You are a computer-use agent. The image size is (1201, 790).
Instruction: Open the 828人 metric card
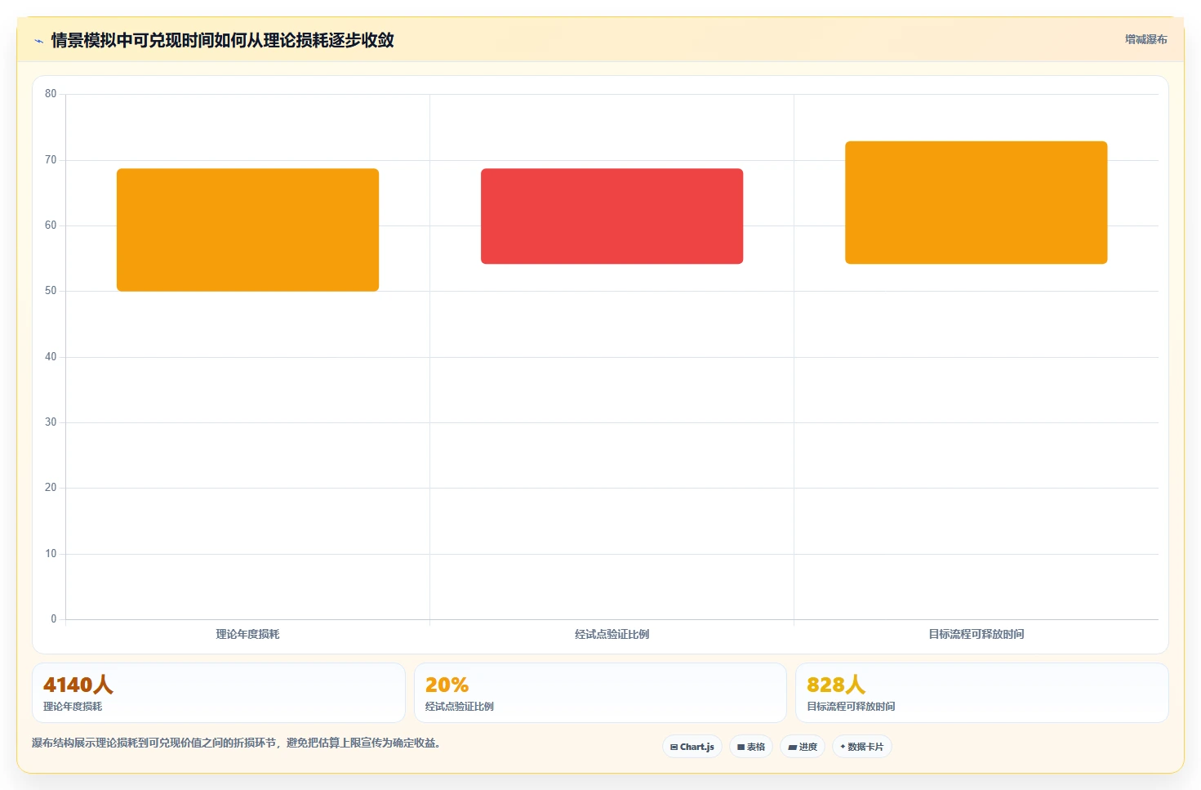coord(982,693)
